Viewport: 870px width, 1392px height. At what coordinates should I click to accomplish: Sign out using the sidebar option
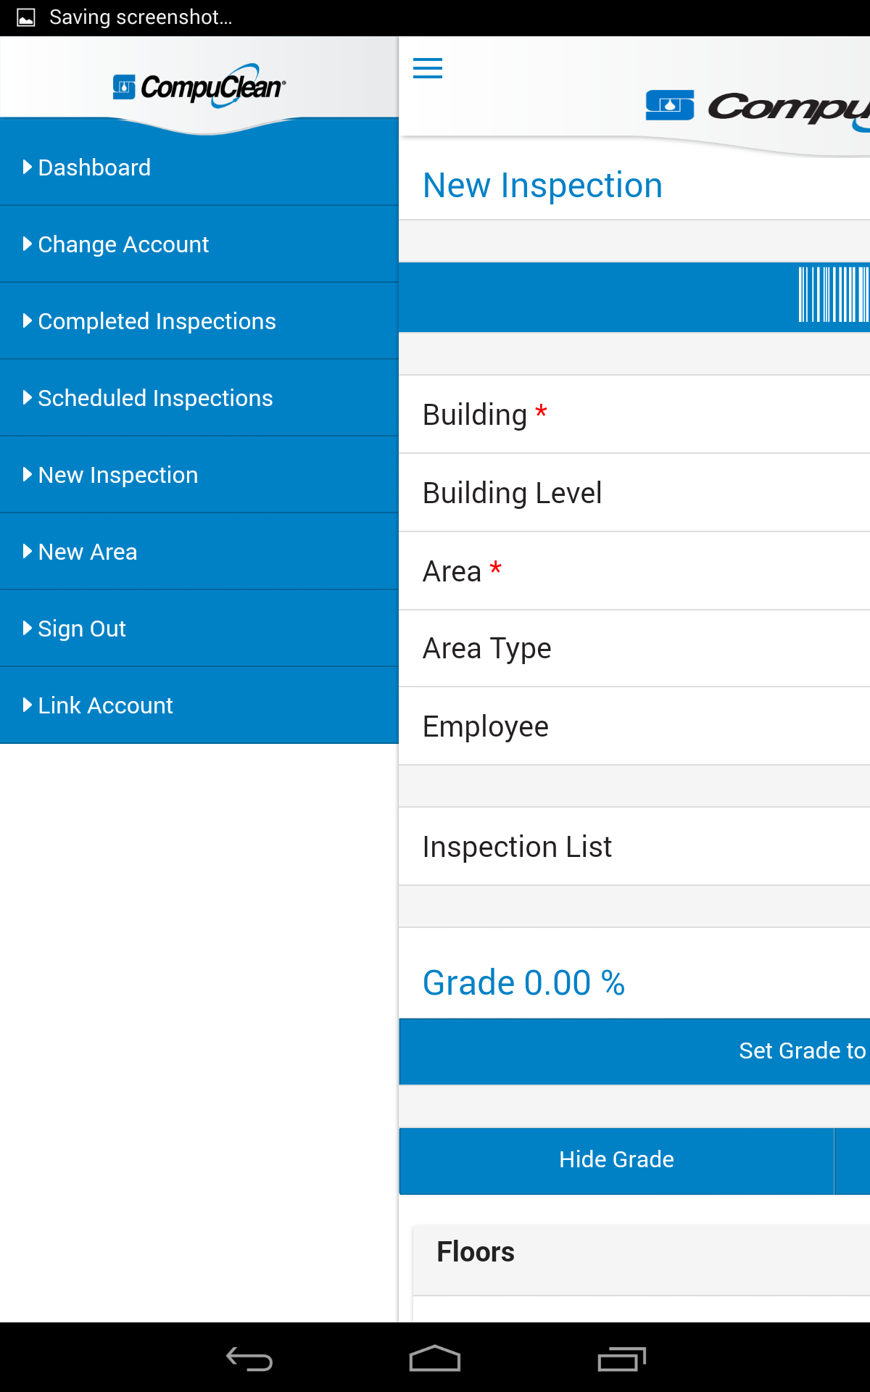coord(81,629)
